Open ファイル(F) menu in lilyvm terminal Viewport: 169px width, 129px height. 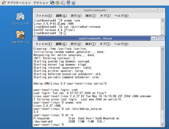(44, 44)
